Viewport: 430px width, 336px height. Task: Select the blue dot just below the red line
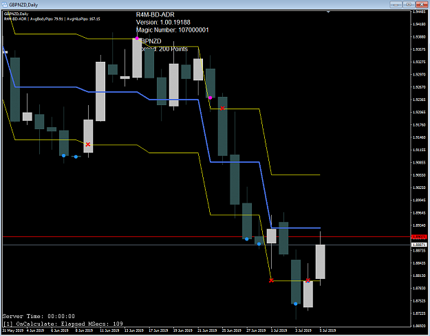[259, 244]
